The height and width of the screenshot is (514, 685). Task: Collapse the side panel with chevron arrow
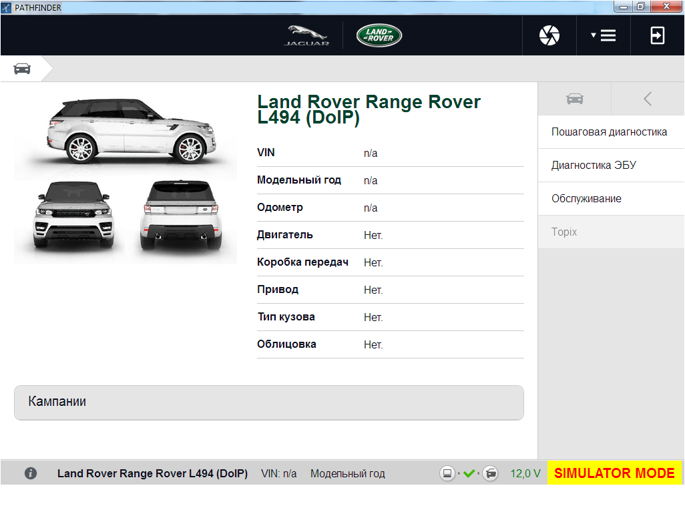[648, 99]
